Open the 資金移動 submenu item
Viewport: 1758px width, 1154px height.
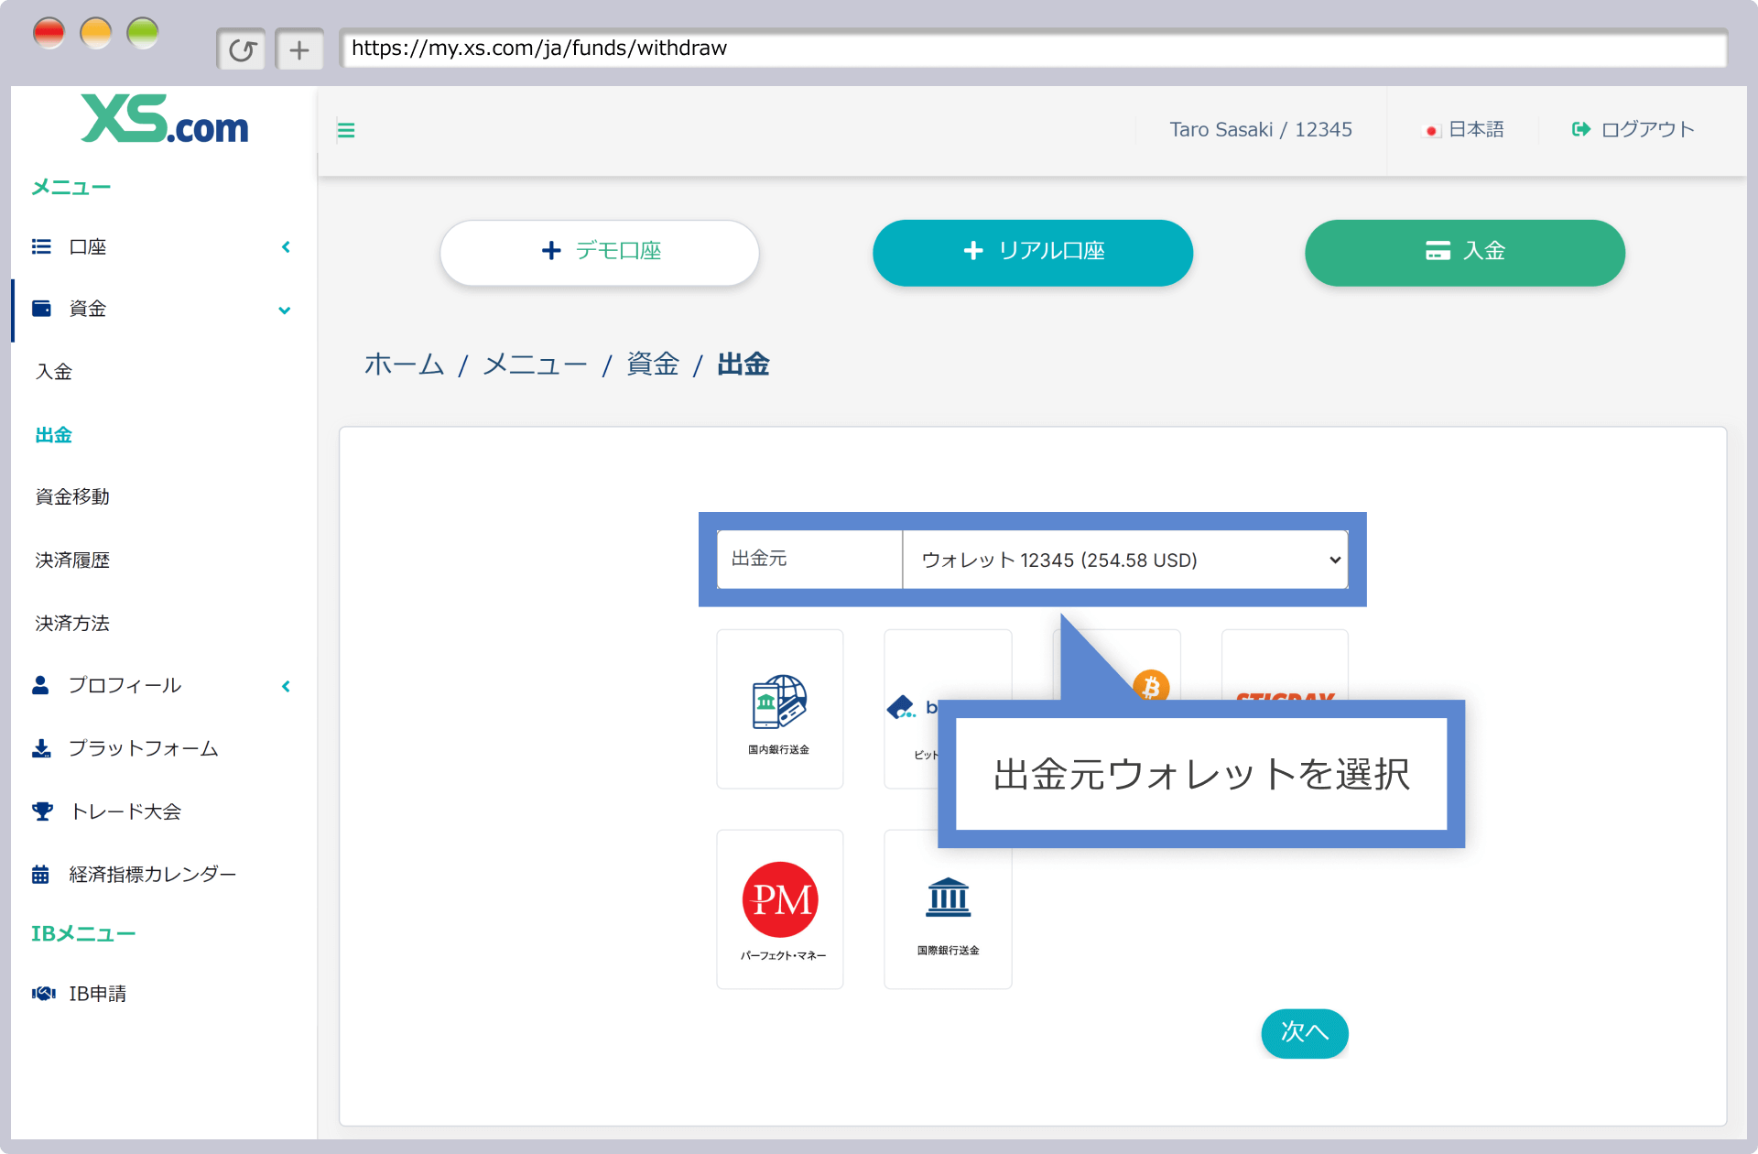pos(72,497)
